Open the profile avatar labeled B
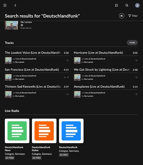This screenshot has height=165, width=143. pyautogui.click(x=137, y=5)
